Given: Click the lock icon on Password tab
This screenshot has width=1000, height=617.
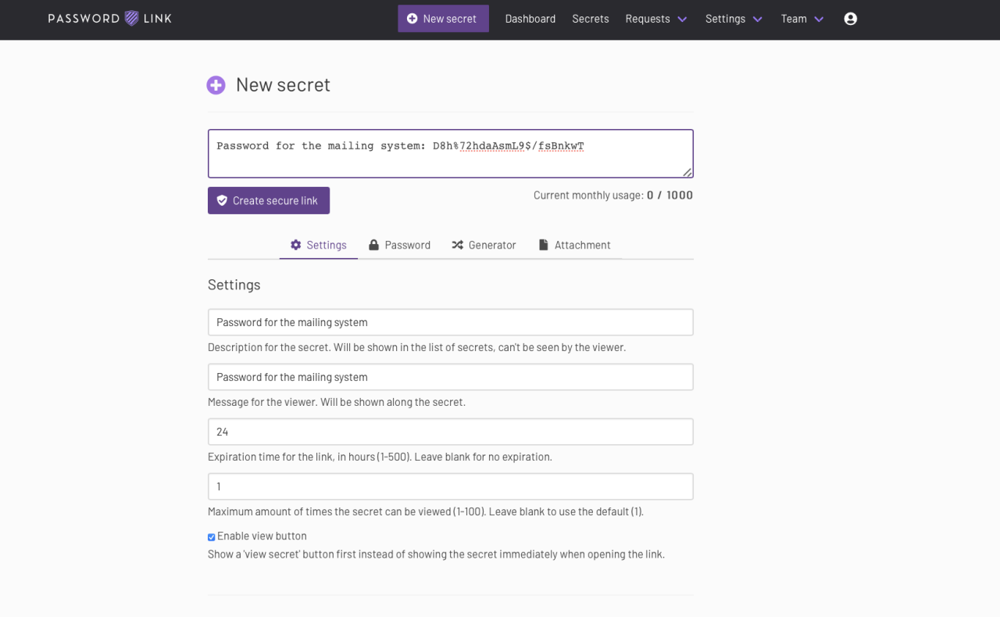Looking at the screenshot, I should click(x=374, y=245).
